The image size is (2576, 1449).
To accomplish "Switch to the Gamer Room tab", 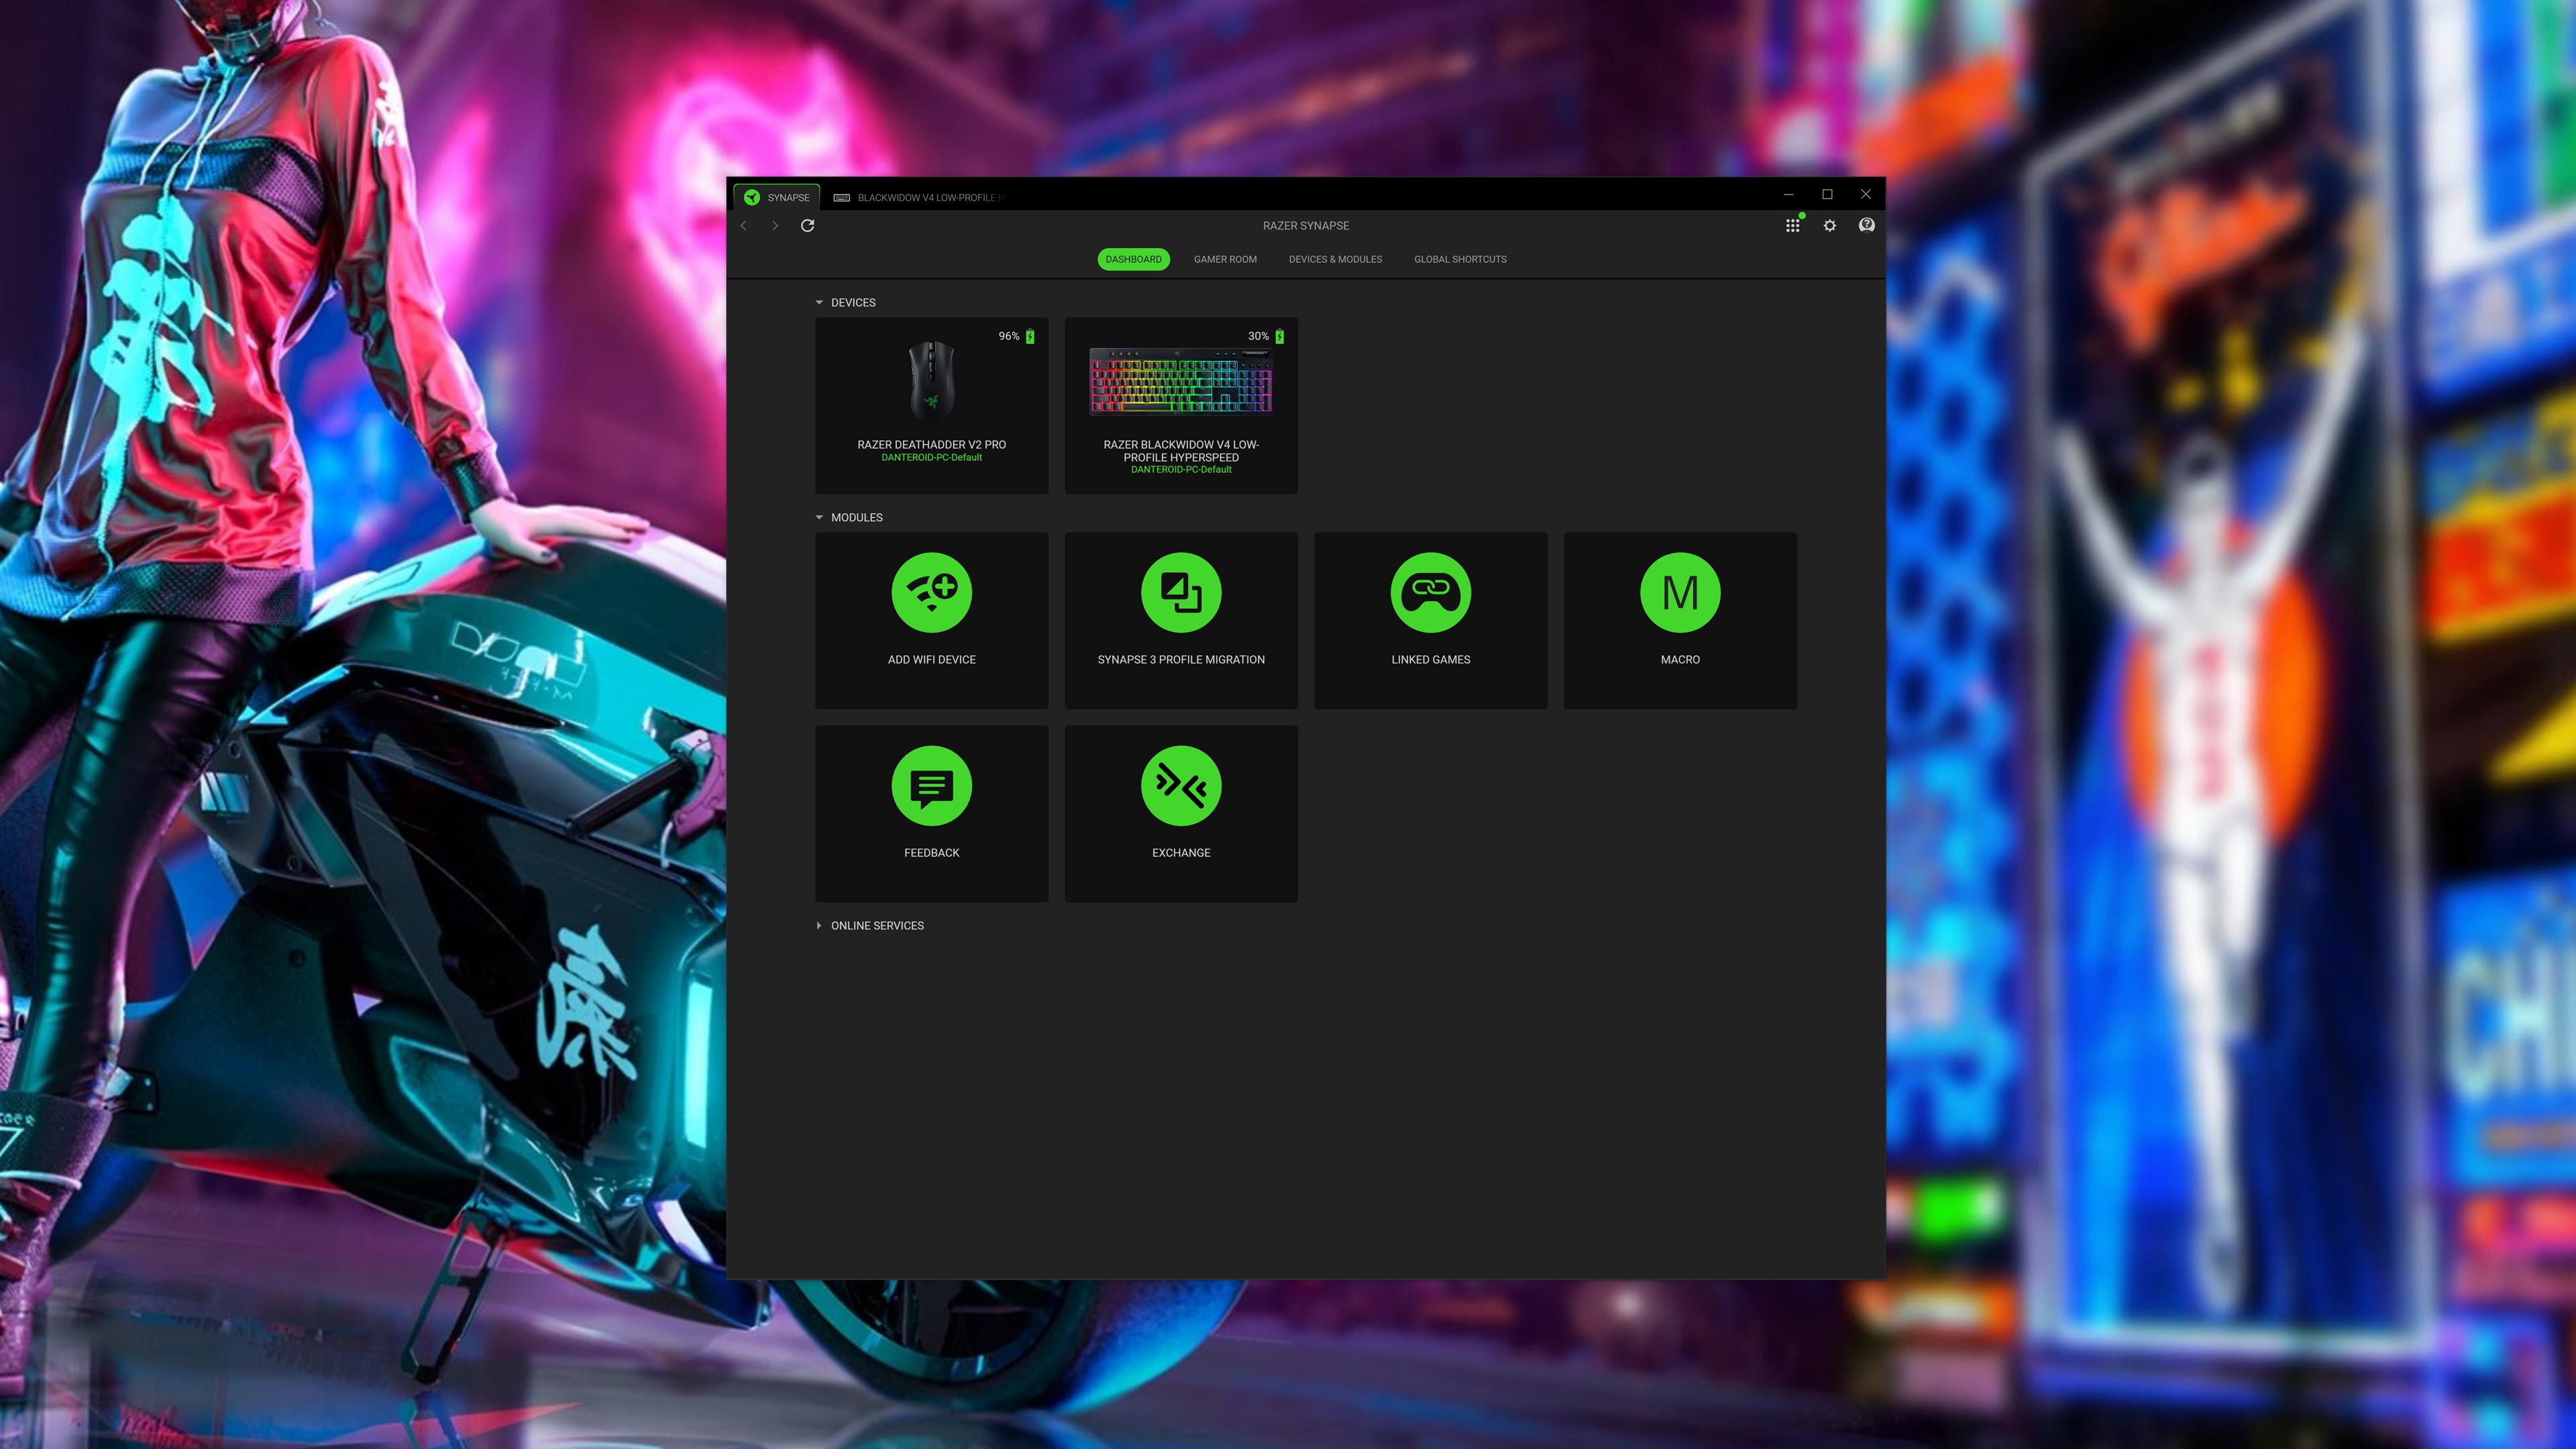I will 1225,259.
